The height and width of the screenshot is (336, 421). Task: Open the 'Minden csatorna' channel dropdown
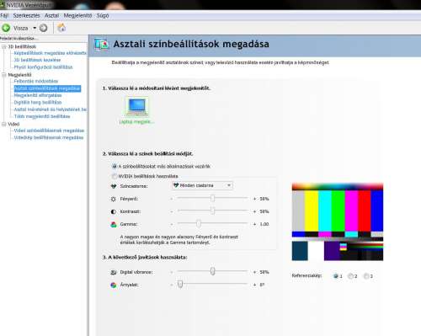point(202,185)
